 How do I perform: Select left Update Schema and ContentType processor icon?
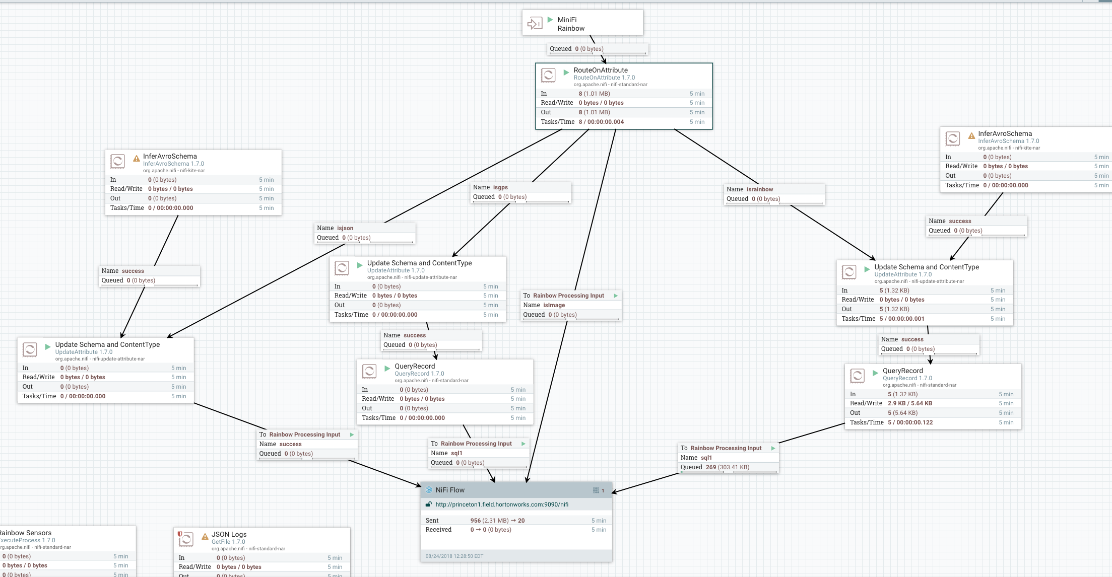coord(30,350)
